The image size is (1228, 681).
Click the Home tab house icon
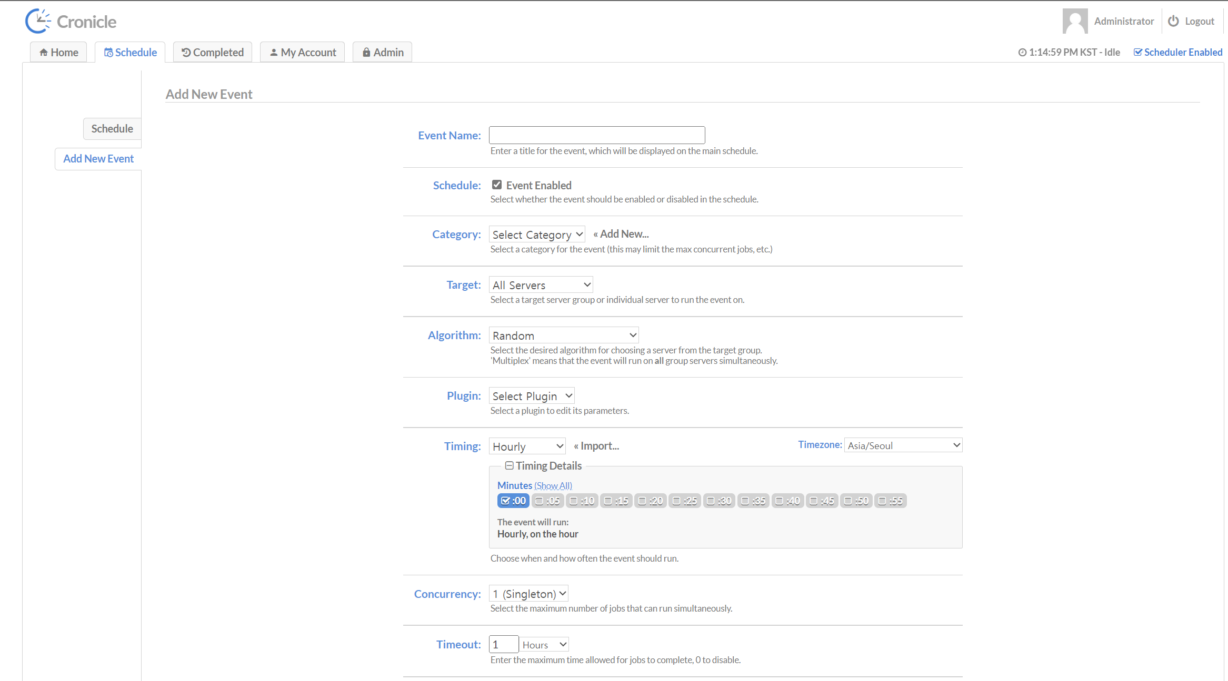pos(44,53)
